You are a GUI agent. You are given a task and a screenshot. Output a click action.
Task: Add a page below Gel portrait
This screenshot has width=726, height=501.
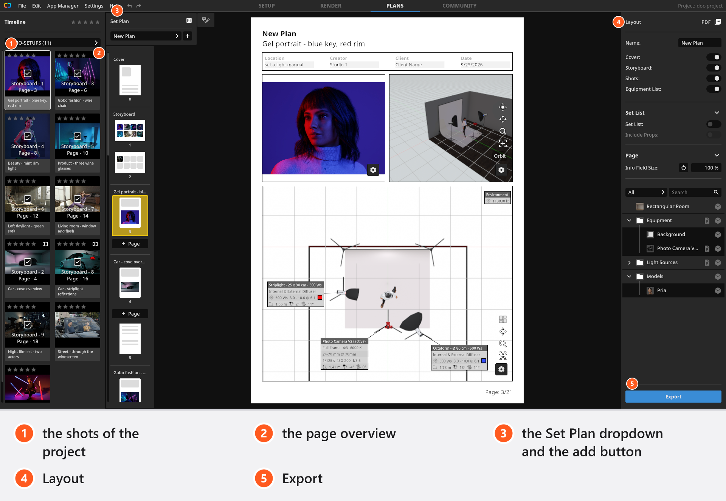coord(130,244)
